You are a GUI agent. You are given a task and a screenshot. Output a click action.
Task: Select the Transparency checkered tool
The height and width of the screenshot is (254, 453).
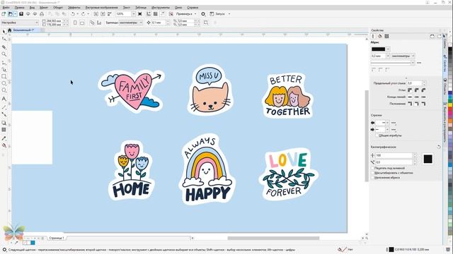pos(4,130)
